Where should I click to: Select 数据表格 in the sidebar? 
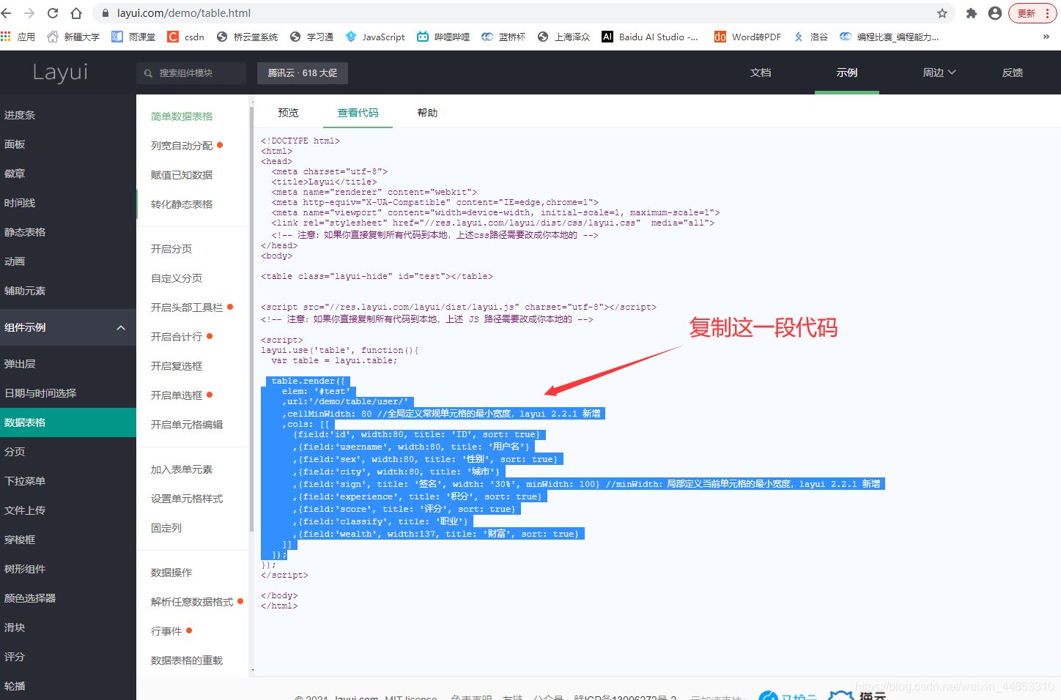click(x=68, y=422)
